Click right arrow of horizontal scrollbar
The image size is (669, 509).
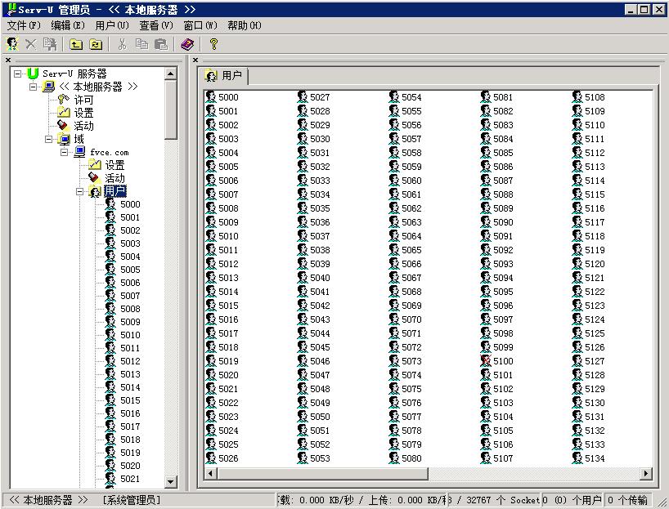click(x=645, y=473)
